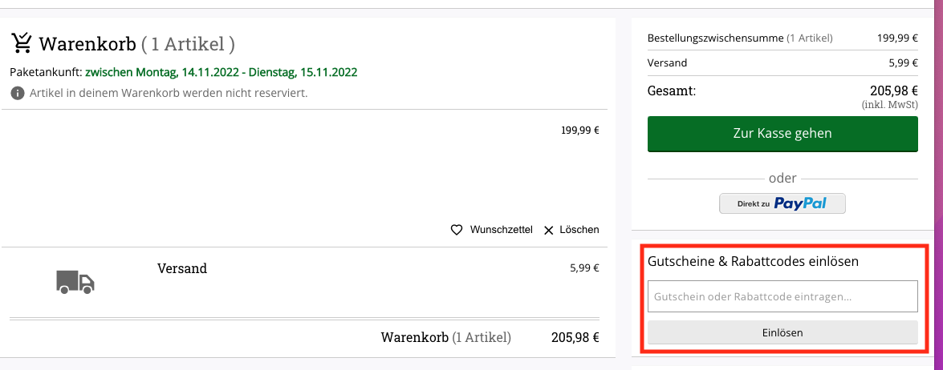Click the heart icon for Wunschzettel

coord(457,230)
